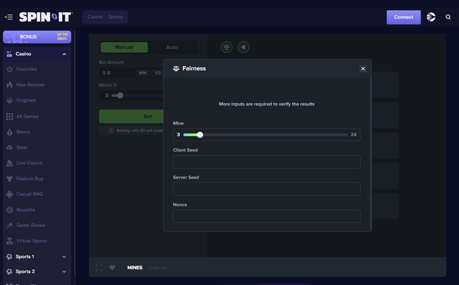Expand the Sports 2 section
The width and height of the screenshot is (459, 285).
[x=64, y=271]
